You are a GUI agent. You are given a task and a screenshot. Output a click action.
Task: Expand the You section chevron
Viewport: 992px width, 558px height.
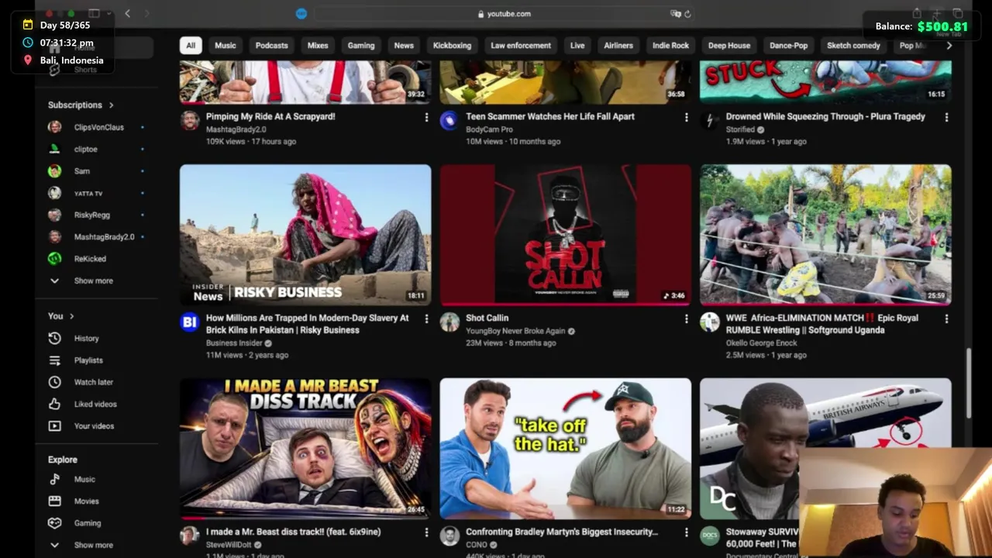coord(71,316)
